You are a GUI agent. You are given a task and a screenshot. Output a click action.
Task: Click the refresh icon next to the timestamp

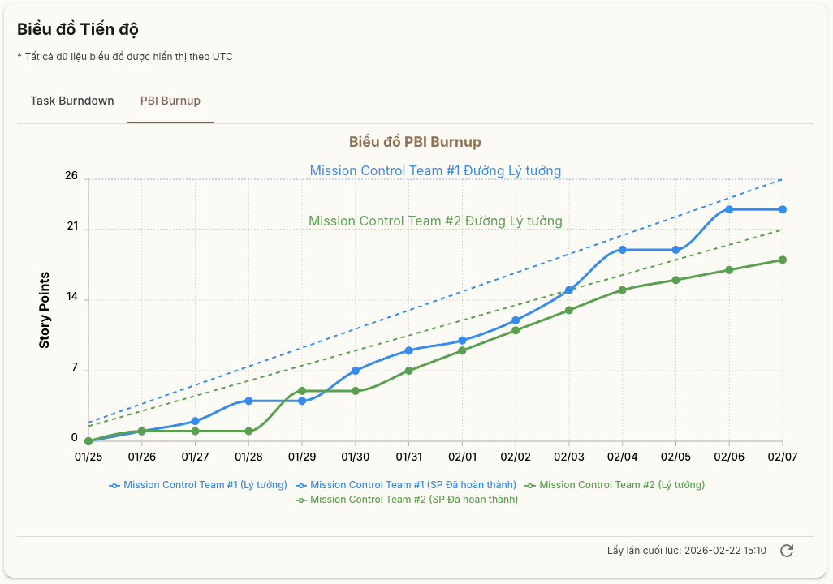pyautogui.click(x=786, y=551)
